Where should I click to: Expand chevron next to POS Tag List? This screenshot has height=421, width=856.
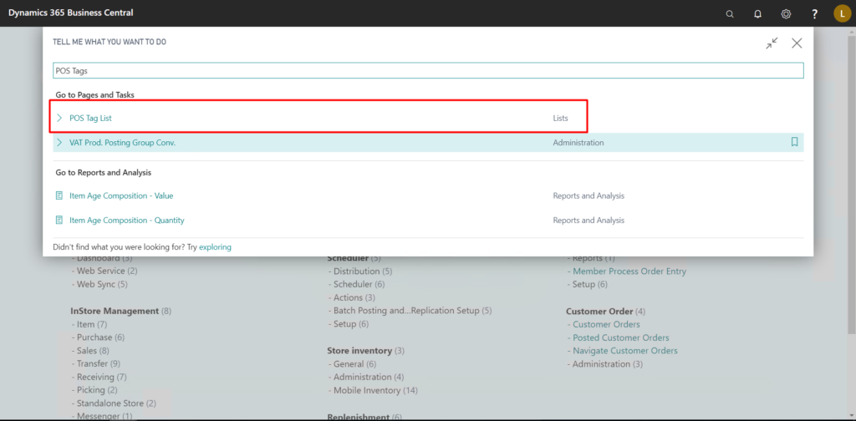click(59, 118)
